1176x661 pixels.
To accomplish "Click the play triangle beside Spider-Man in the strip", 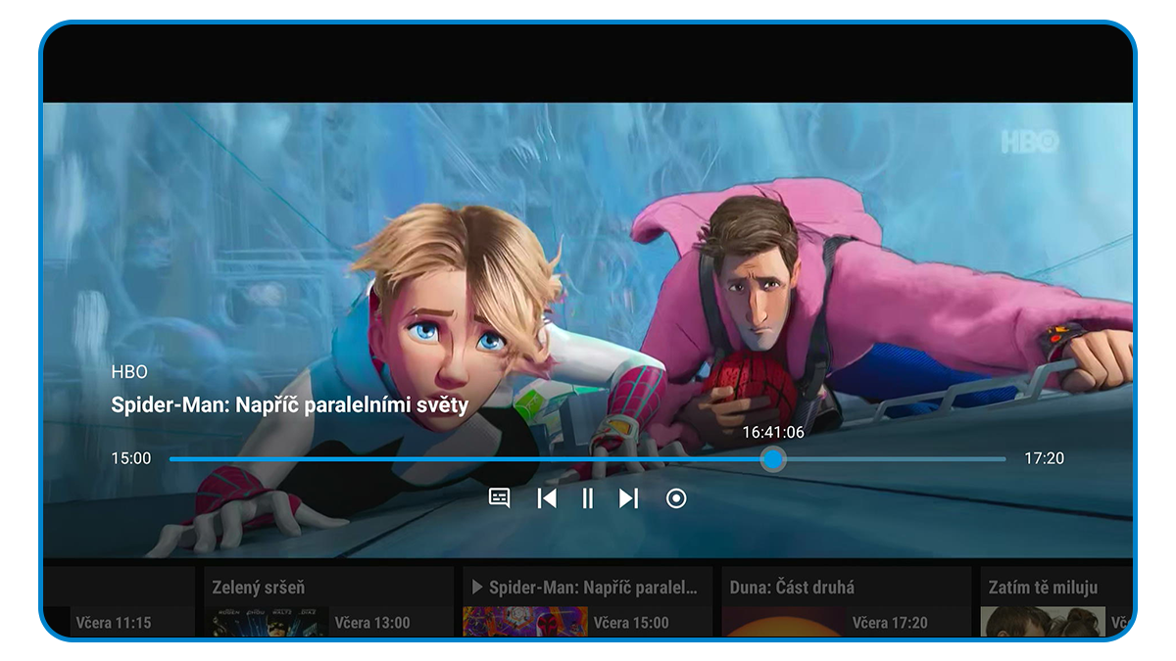I will tap(477, 588).
